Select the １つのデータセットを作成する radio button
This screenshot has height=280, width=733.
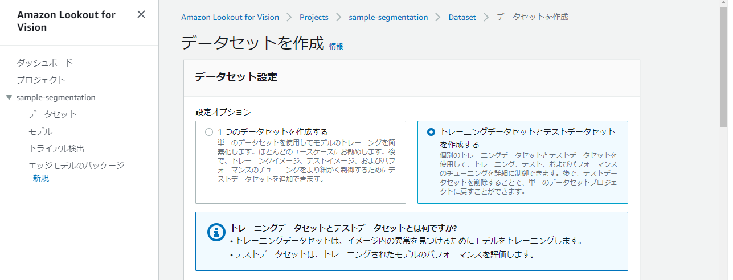pyautogui.click(x=209, y=132)
